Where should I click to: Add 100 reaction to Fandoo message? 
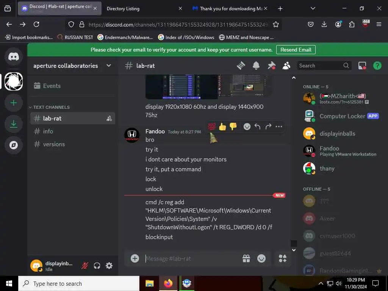point(211,127)
